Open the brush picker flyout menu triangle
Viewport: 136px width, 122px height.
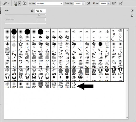pyautogui.click(x=132, y=10)
